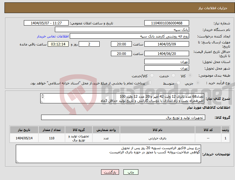Viewport: 235px width, 180px height.
Task: Click the توضیحات خریدار textarea
Action: coord(108,154)
